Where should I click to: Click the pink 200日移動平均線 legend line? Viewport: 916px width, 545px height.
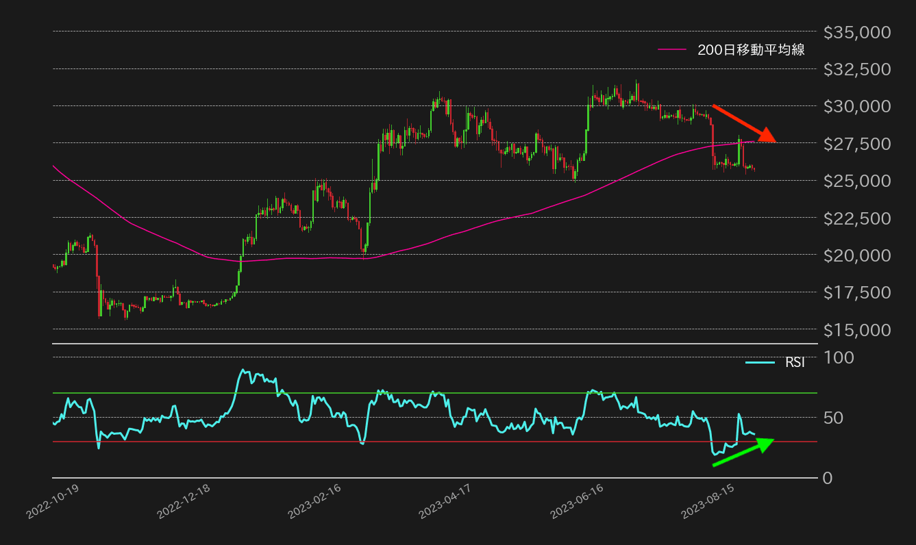point(673,49)
